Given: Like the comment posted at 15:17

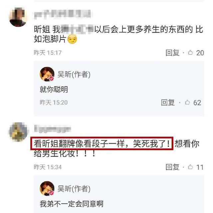Looking at the screenshot, I should click(190, 53).
